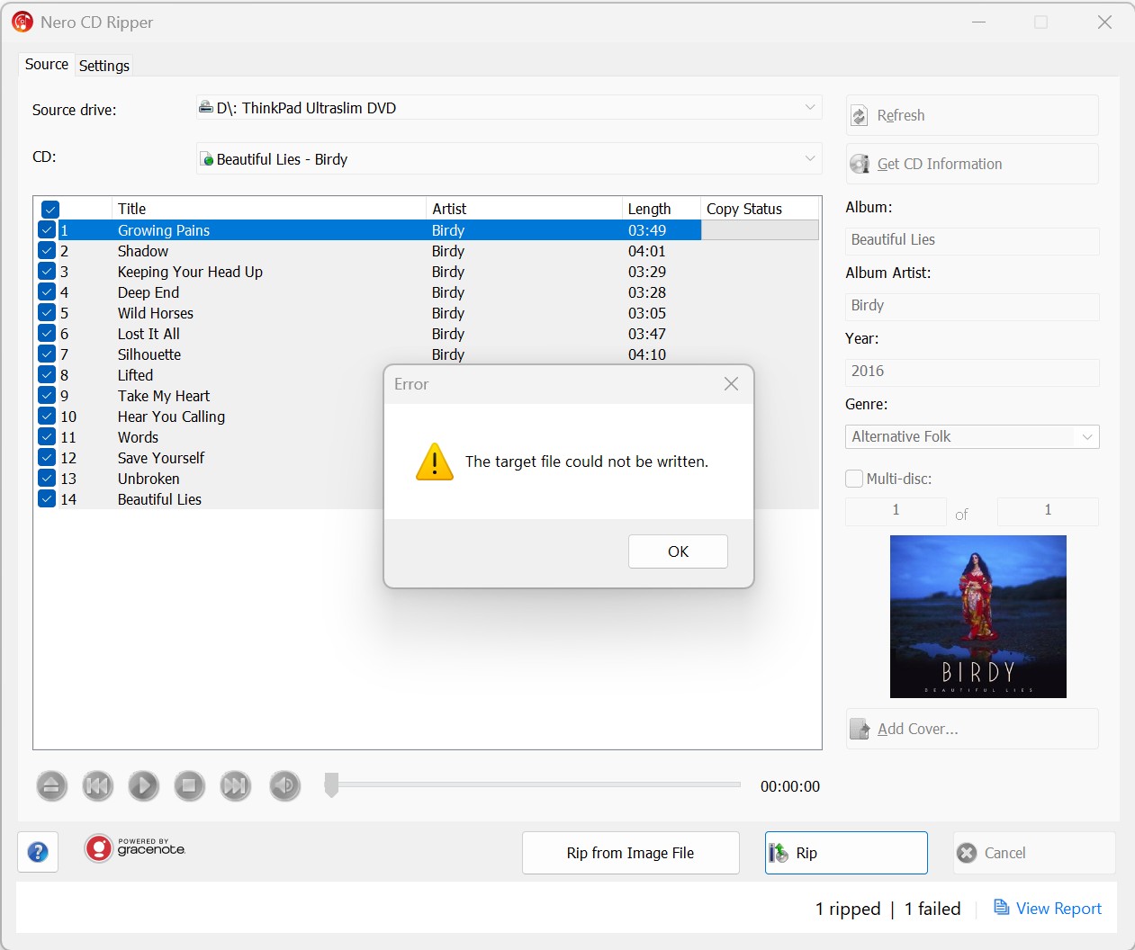1135x950 pixels.
Task: Edit the Year field showing 2016
Action: coord(972,372)
